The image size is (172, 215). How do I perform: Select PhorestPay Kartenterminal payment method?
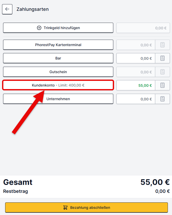tap(58, 45)
